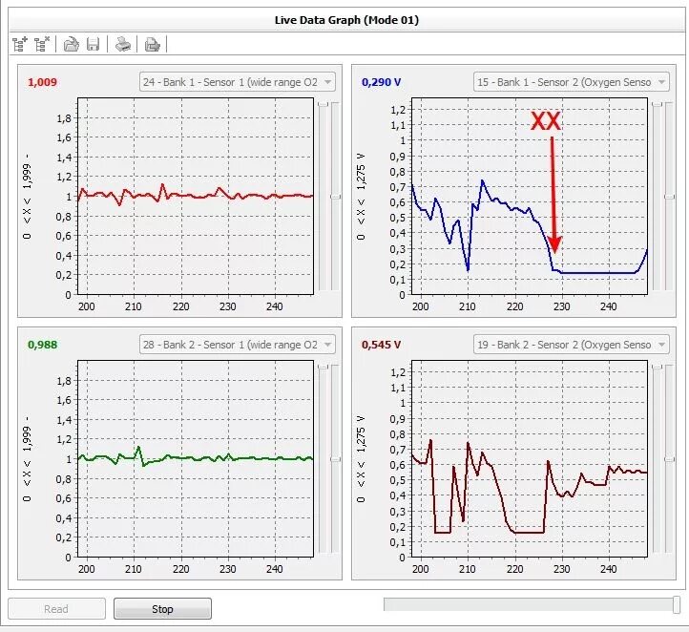The height and width of the screenshot is (632, 689).
Task: Open the '28 - Bank 2 - Sensor 1' dropdown
Action: click(238, 345)
